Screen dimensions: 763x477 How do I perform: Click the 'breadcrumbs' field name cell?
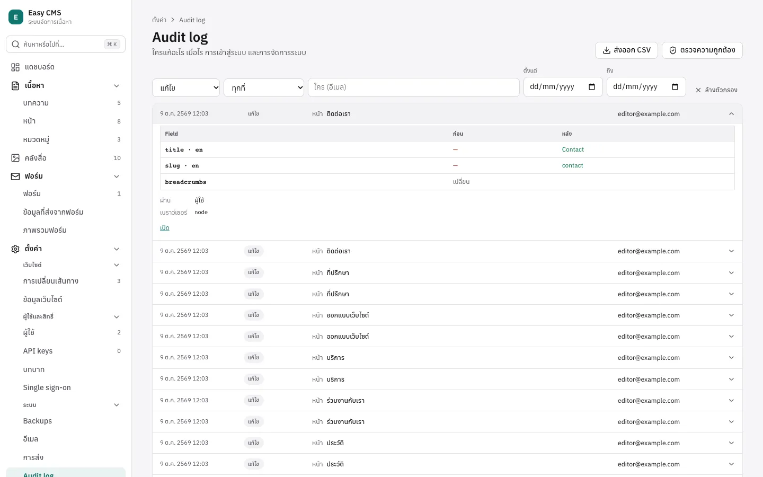click(185, 182)
